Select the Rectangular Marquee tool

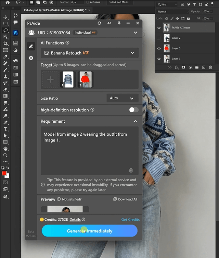click(x=5, y=24)
